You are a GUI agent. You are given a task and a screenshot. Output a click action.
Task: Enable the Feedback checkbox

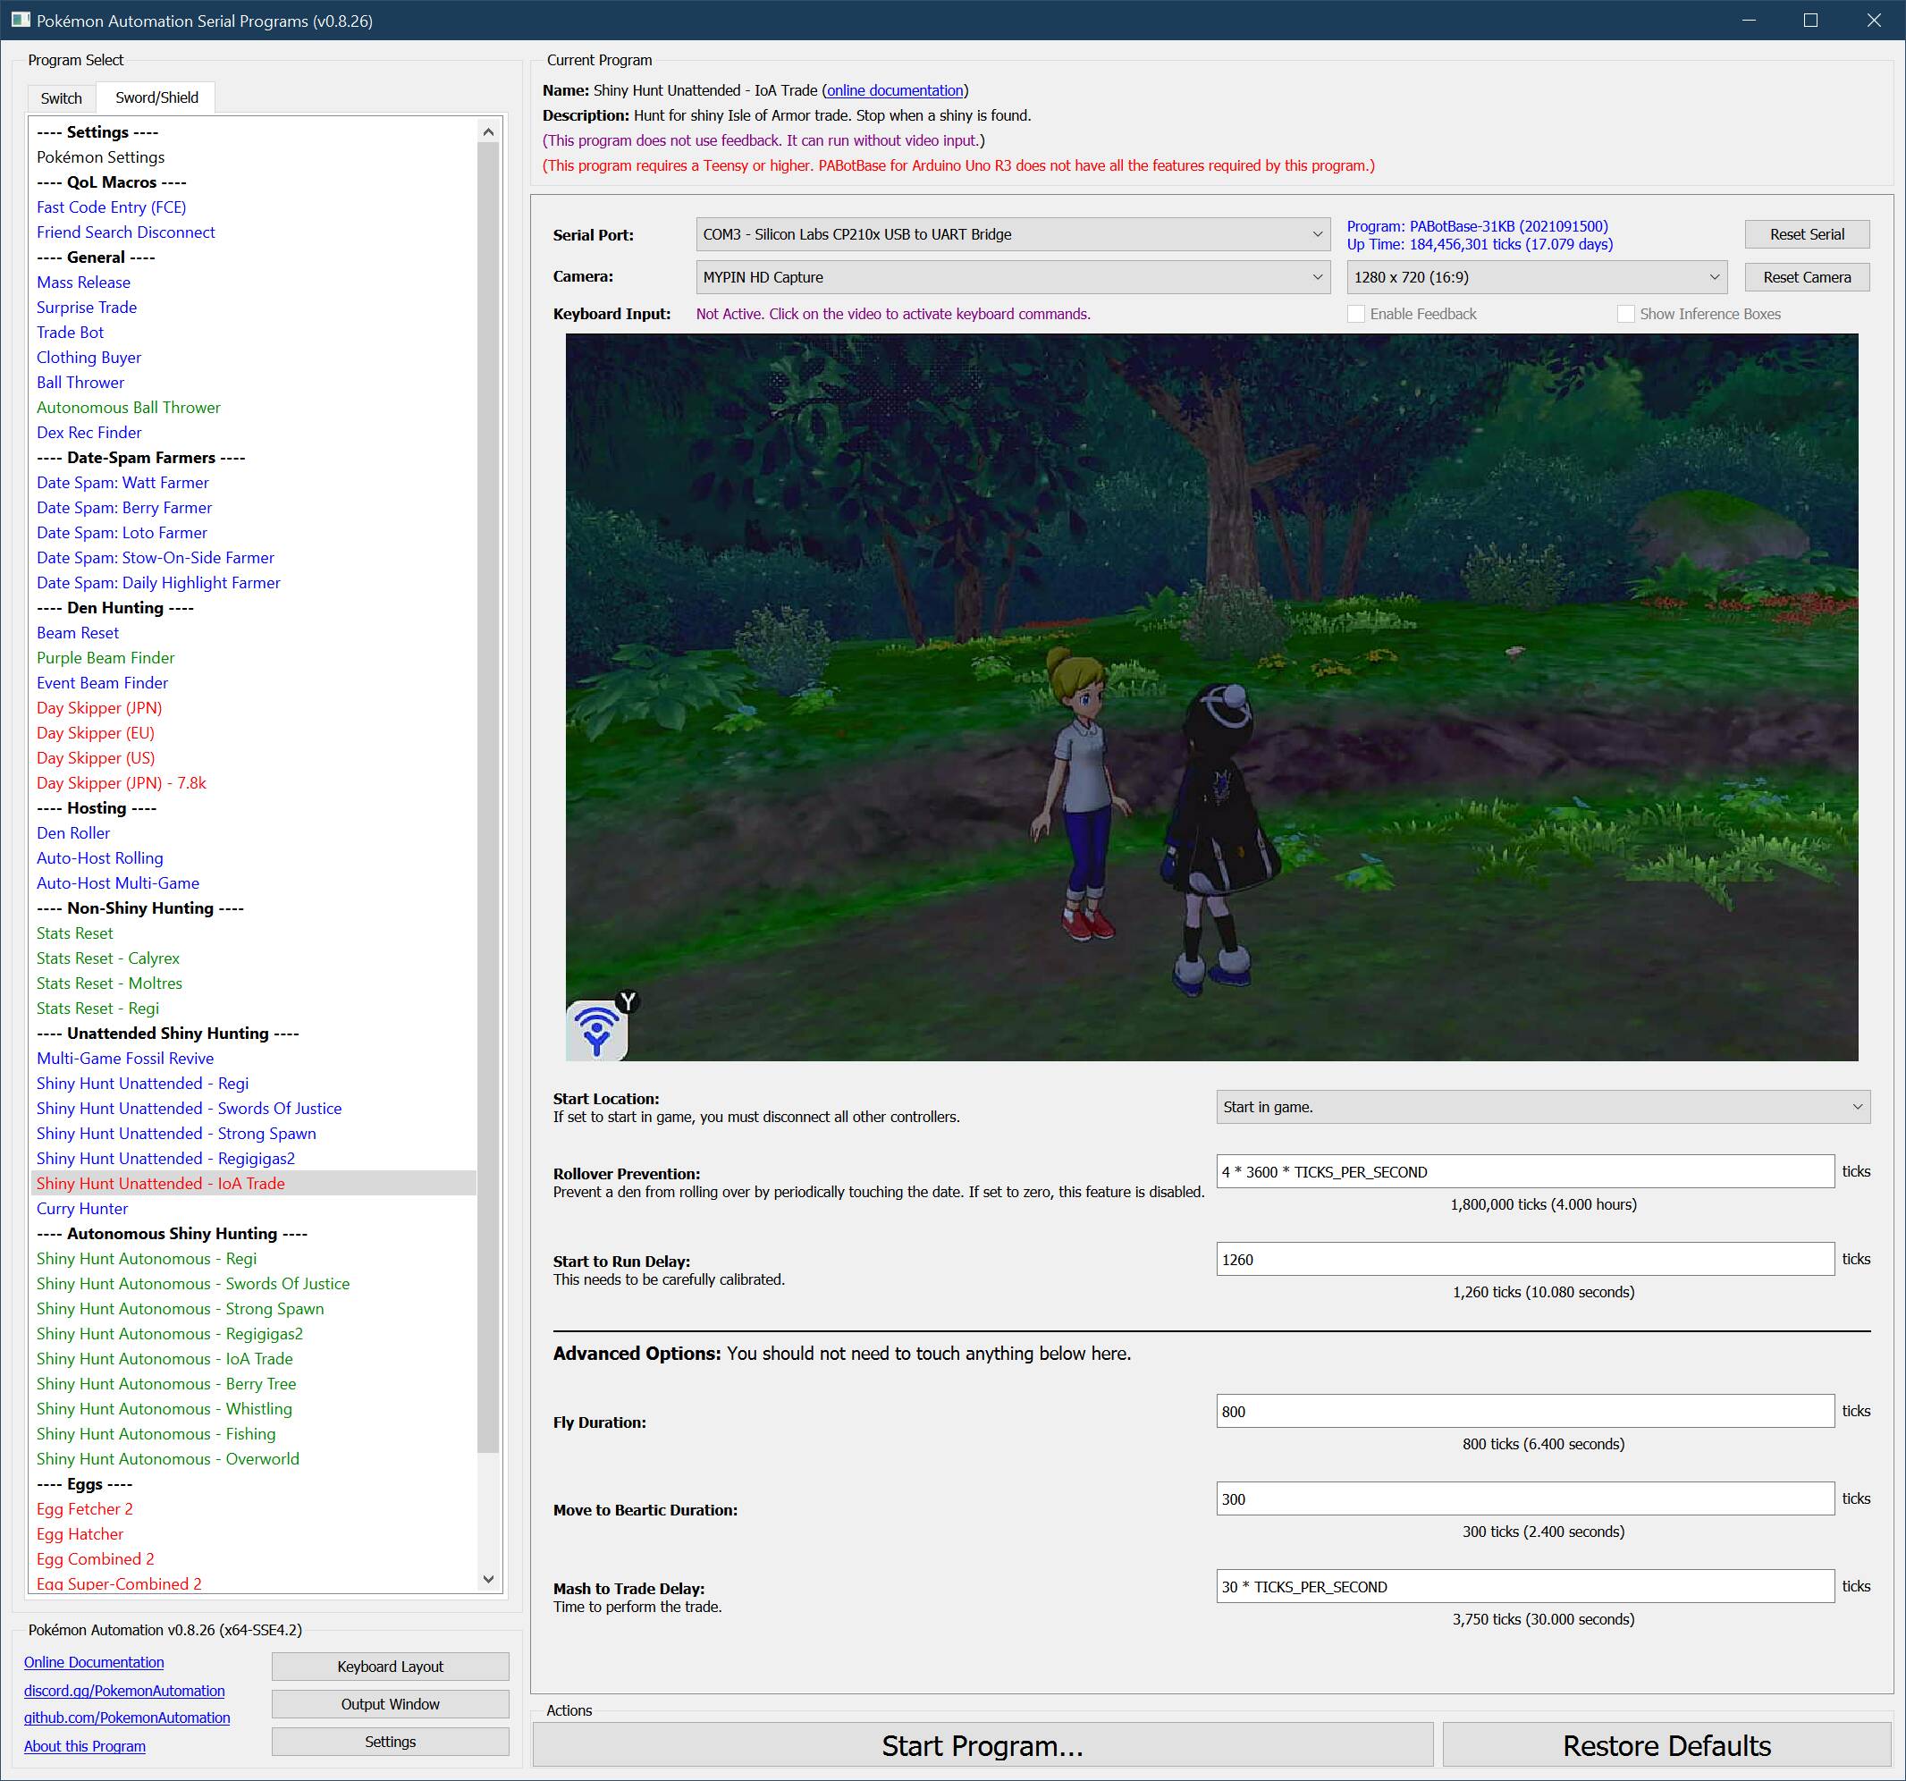(x=1355, y=314)
